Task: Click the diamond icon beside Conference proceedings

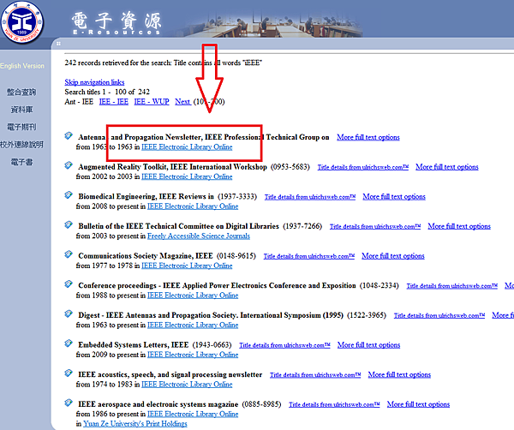Action: coord(69,284)
